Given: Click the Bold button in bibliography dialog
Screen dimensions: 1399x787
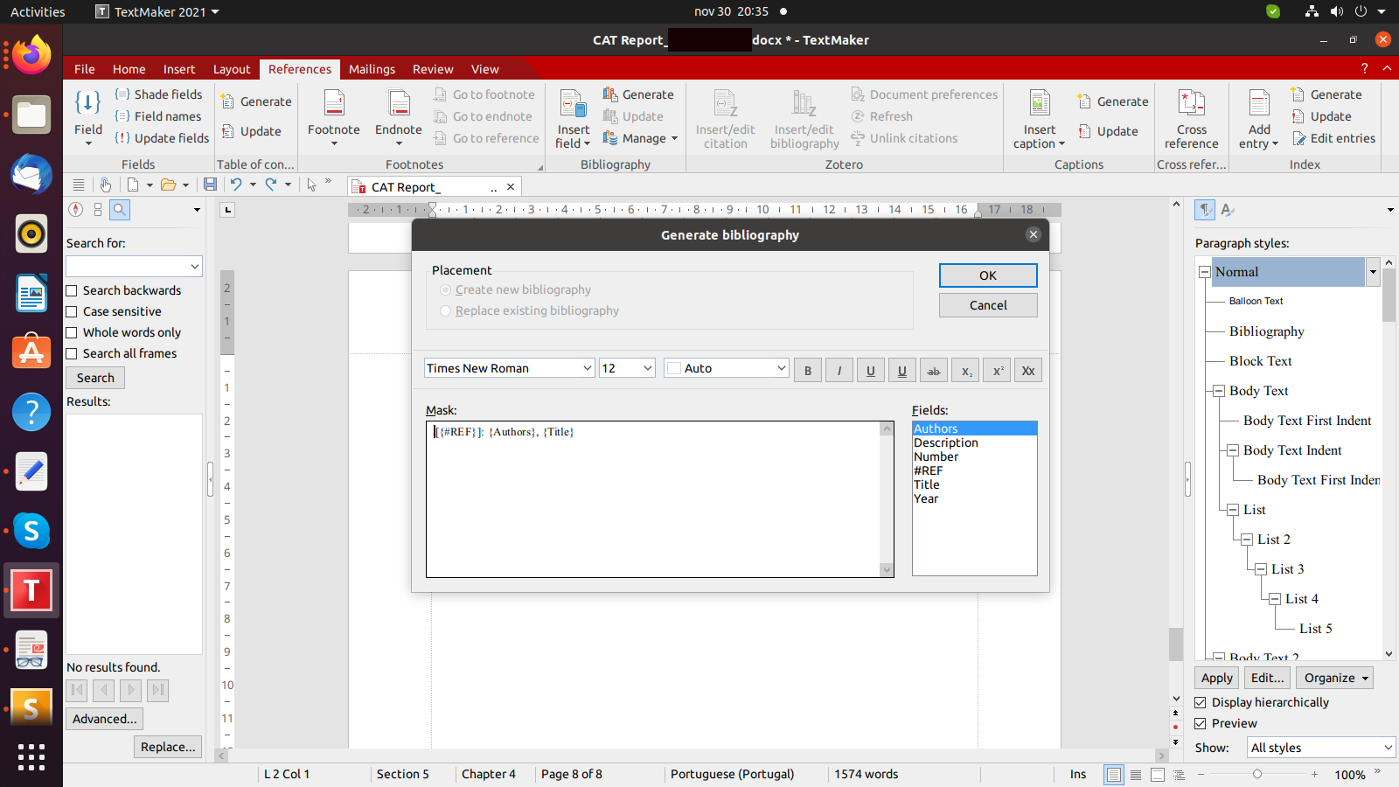Looking at the screenshot, I should pyautogui.click(x=807, y=371).
